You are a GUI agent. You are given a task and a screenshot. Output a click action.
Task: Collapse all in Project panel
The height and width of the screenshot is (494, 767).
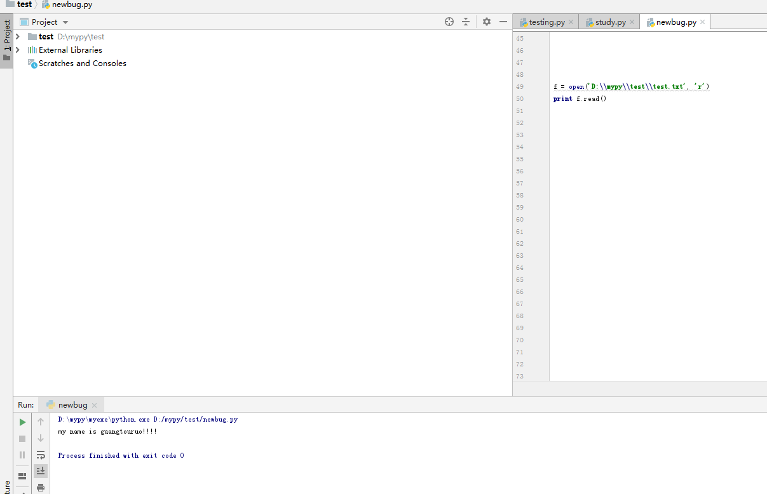click(x=466, y=22)
